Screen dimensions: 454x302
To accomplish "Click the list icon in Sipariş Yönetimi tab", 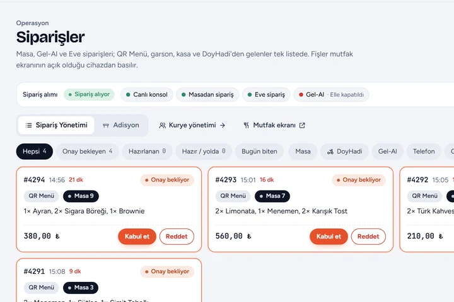I will click(x=28, y=125).
